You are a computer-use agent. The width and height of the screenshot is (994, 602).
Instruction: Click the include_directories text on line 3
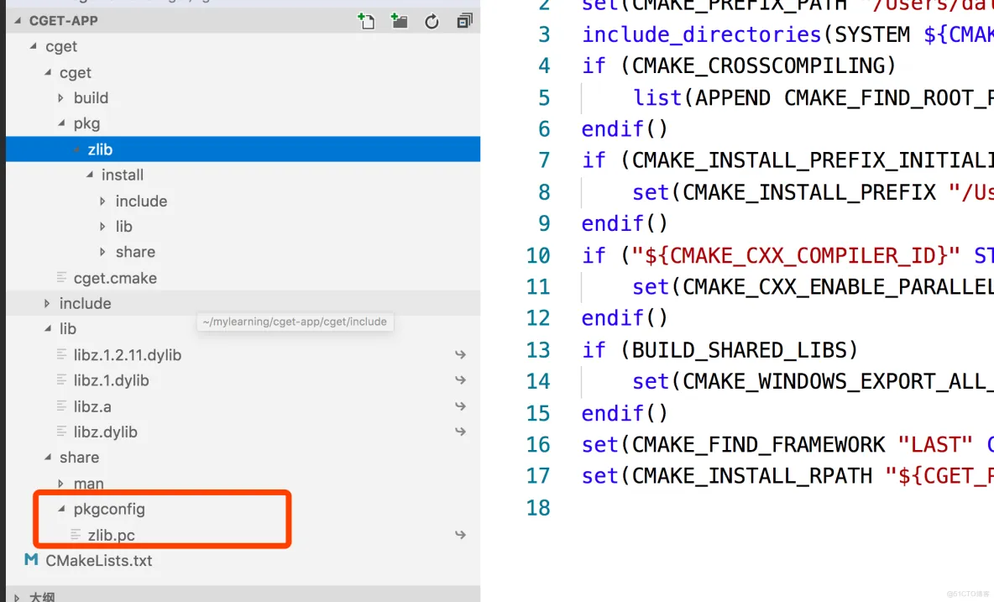pyautogui.click(x=702, y=34)
